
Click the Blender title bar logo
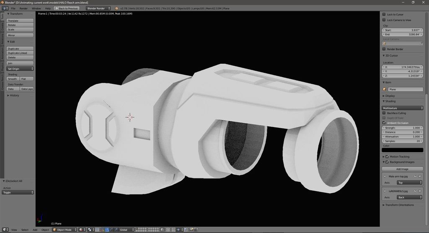2,3
